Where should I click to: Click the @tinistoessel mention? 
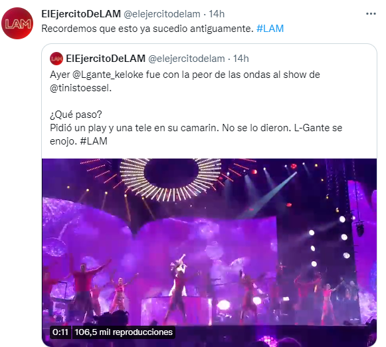[x=80, y=88]
